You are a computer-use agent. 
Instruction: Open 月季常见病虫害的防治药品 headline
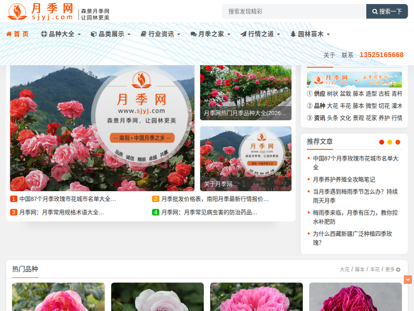pyautogui.click(x=209, y=212)
